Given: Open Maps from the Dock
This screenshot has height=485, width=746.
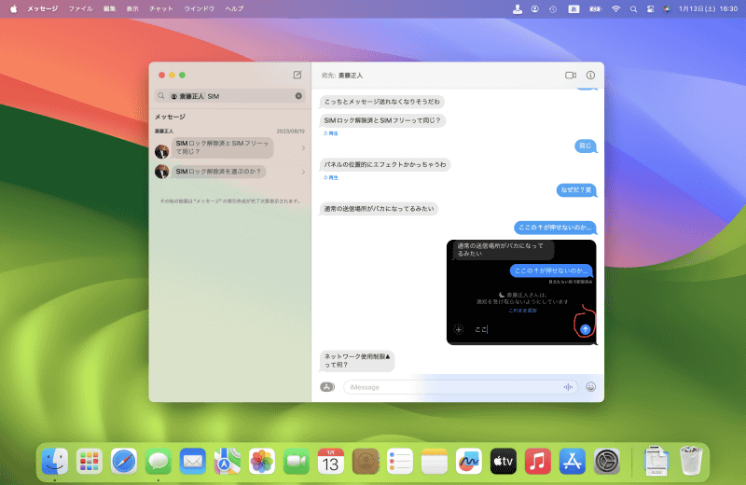Looking at the screenshot, I should 228,461.
